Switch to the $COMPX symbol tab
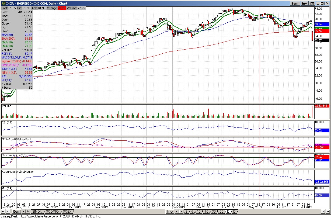331x218 pixels. (x=53, y=212)
